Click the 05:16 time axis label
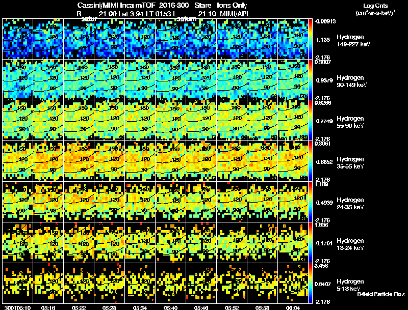Viewport: 408px width, 310px height. pyautogui.click(x=48, y=307)
